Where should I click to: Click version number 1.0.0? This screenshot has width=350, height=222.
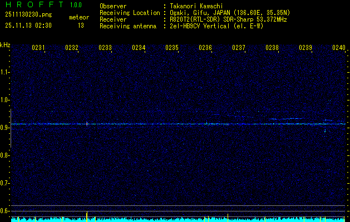tap(76, 5)
